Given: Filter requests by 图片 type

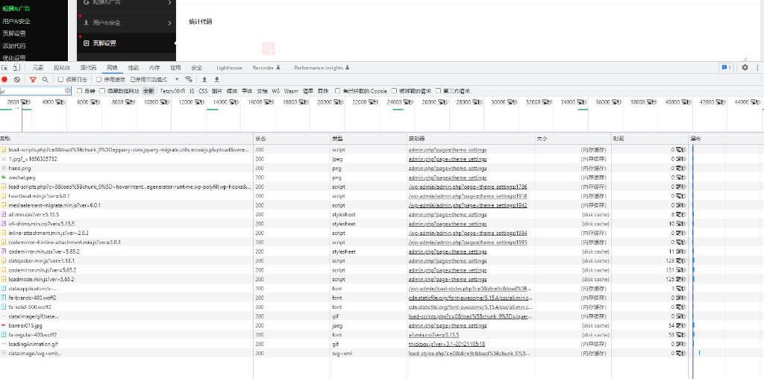Looking at the screenshot, I should [217, 91].
